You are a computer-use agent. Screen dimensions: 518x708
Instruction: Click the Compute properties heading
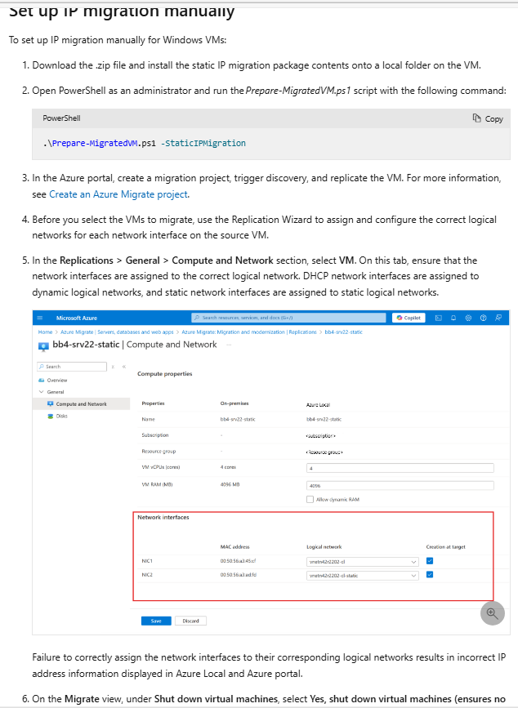(x=165, y=374)
